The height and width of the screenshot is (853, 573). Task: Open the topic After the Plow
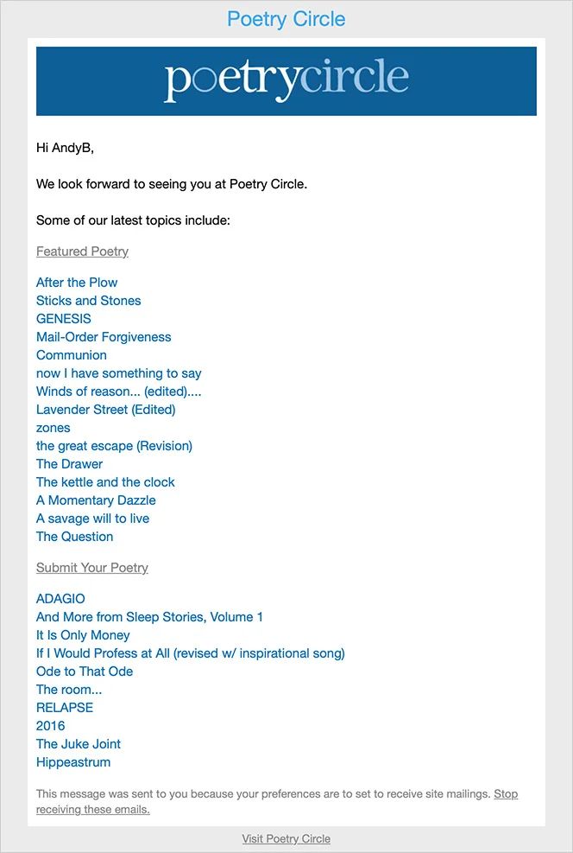coord(77,283)
